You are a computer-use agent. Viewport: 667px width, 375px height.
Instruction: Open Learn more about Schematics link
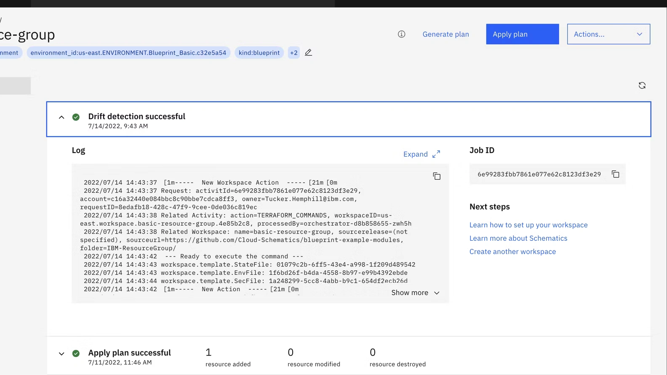point(518,238)
